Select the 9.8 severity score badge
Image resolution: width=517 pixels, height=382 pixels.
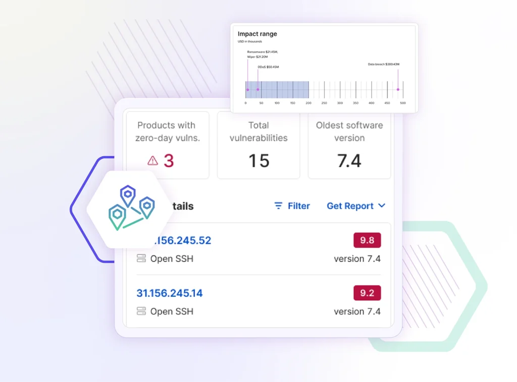pos(367,240)
